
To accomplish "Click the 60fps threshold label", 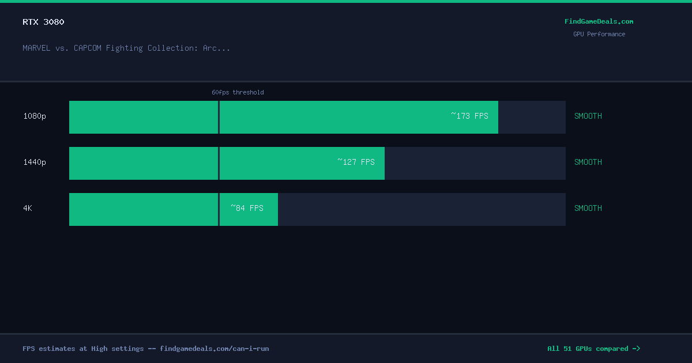I will tap(238, 92).
